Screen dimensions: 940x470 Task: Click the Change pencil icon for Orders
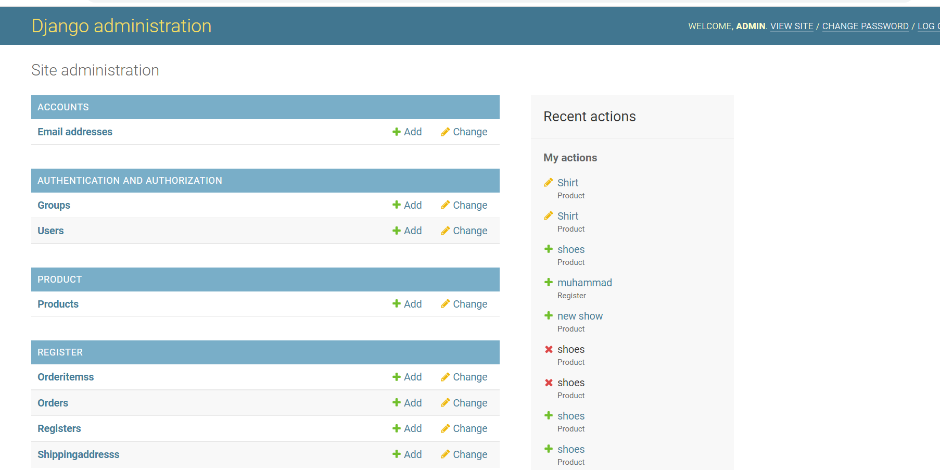coord(445,403)
